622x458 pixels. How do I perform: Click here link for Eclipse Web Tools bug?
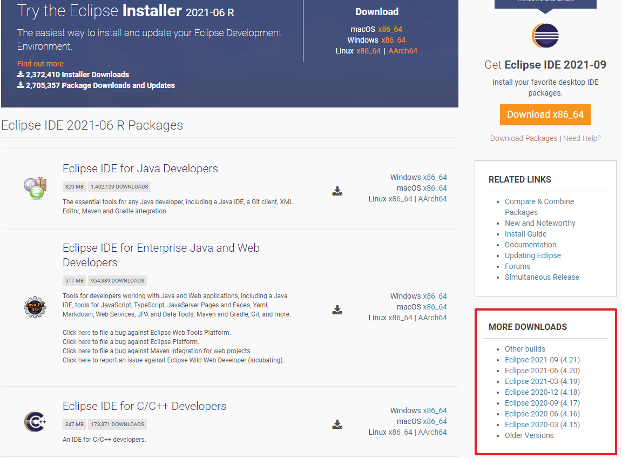(84, 333)
